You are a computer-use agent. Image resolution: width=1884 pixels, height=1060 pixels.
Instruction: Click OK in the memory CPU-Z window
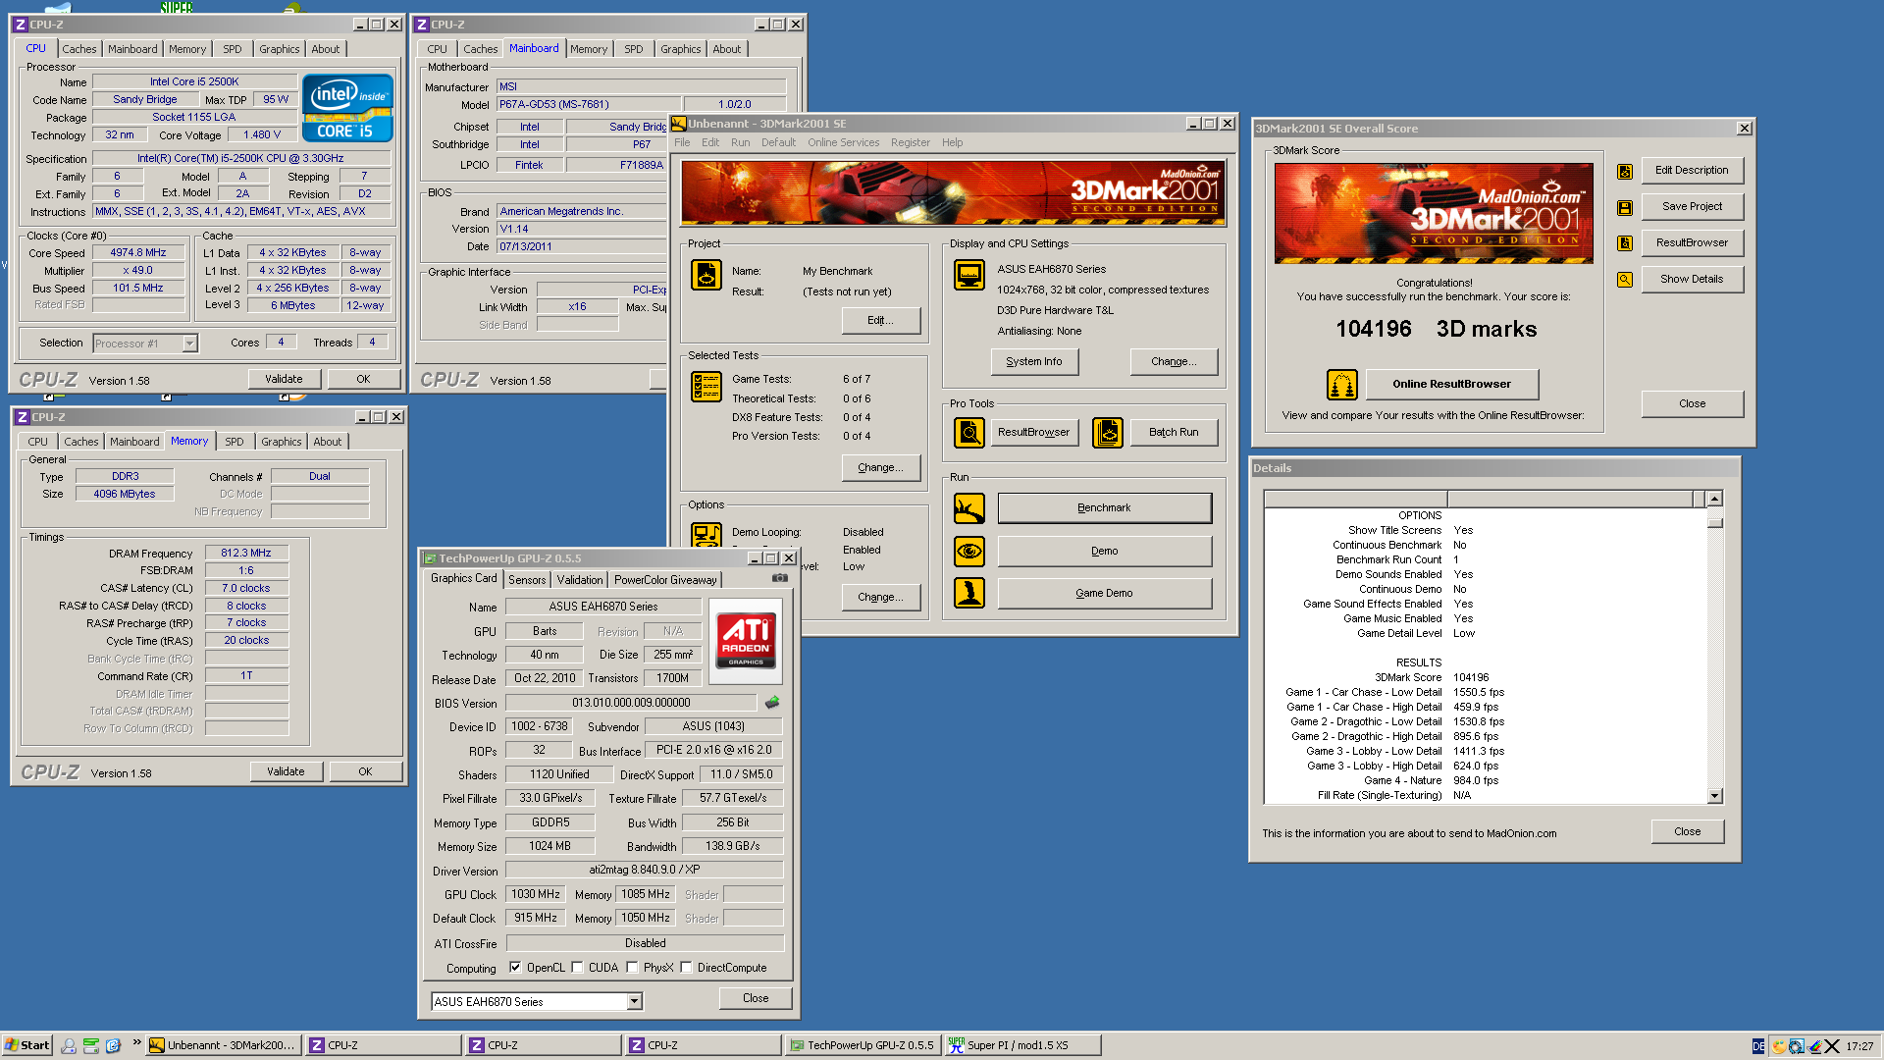[x=365, y=771]
